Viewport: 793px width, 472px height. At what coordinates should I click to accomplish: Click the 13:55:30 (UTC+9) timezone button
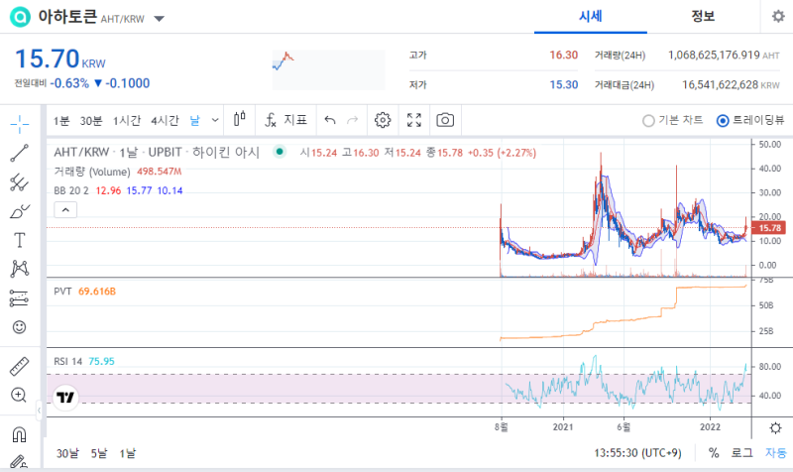pyautogui.click(x=637, y=453)
